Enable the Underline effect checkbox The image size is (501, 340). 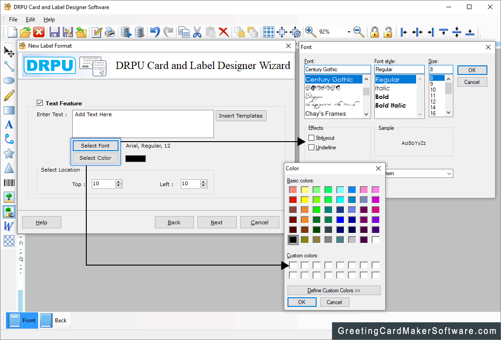pyautogui.click(x=312, y=148)
